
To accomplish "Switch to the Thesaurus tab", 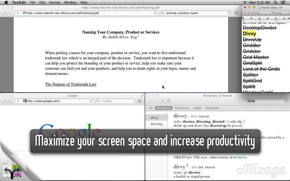I will (182, 108).
